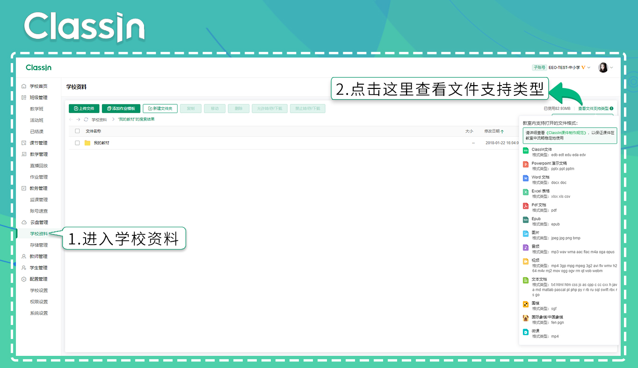638x368 pixels.
Task: Open 直播回放 in the sidebar
Action: 39,166
